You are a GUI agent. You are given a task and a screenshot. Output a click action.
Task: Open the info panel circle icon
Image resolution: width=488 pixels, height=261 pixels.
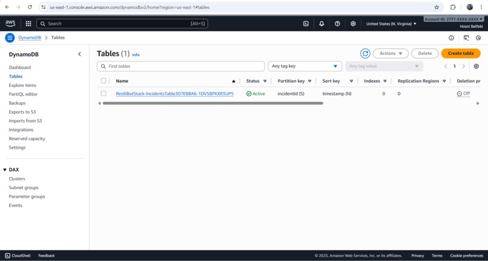451,37
